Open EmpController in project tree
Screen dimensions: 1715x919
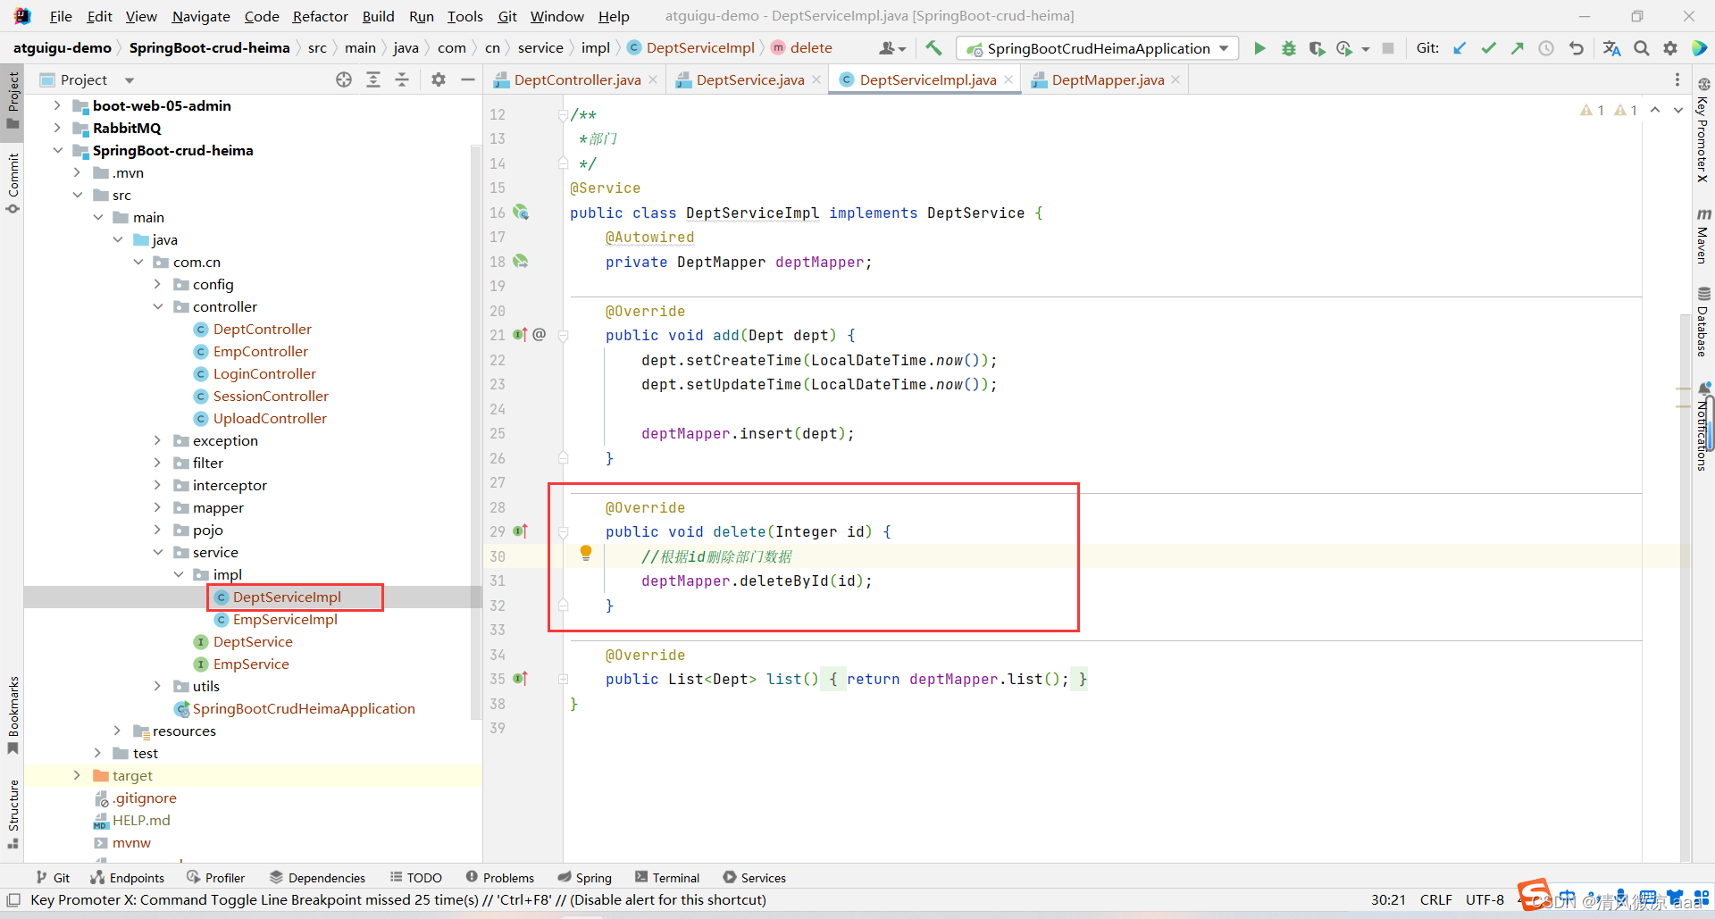coord(260,351)
